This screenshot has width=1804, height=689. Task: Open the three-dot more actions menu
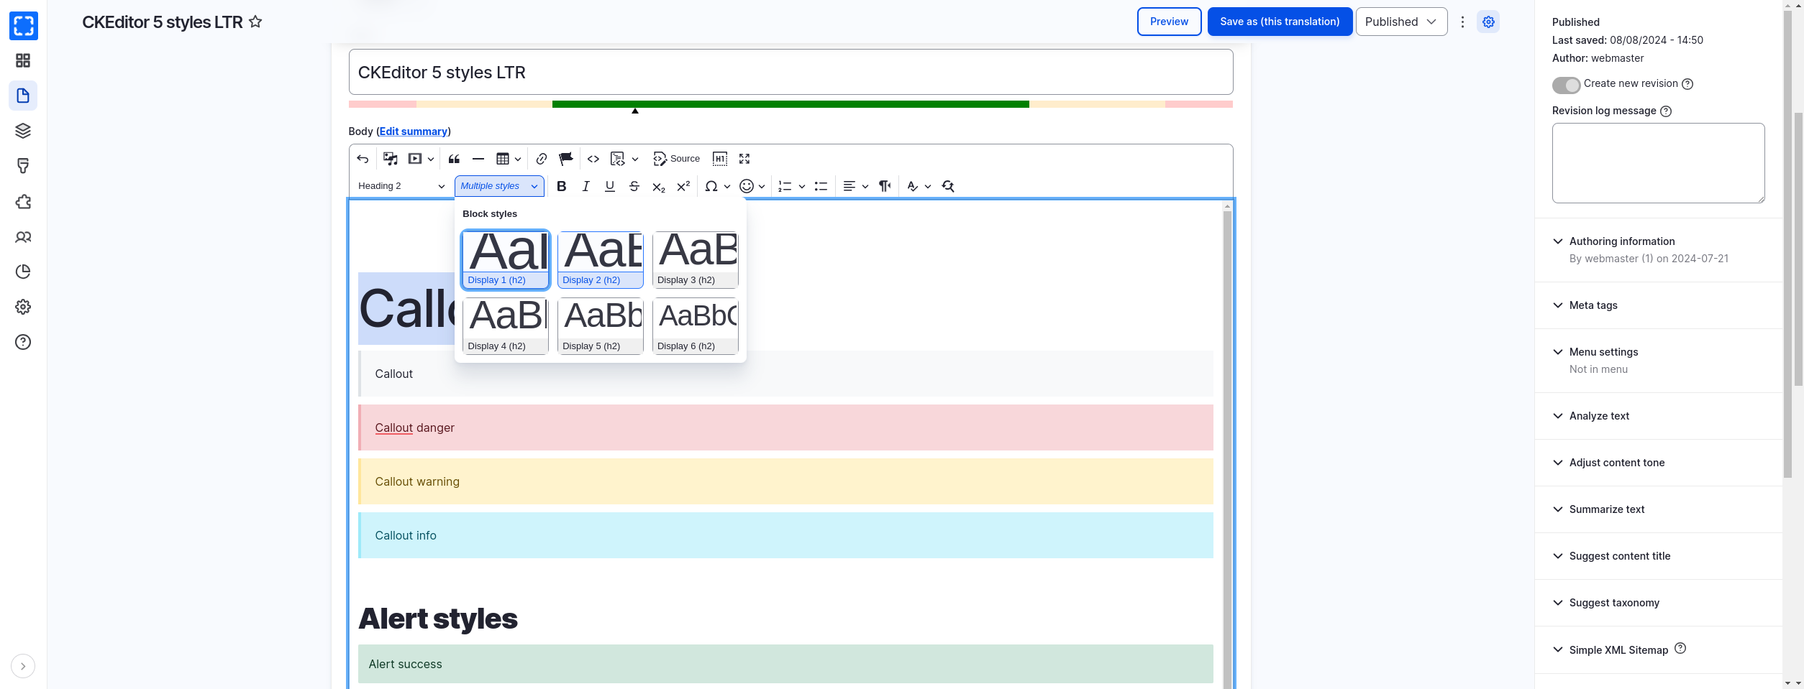[1462, 22]
